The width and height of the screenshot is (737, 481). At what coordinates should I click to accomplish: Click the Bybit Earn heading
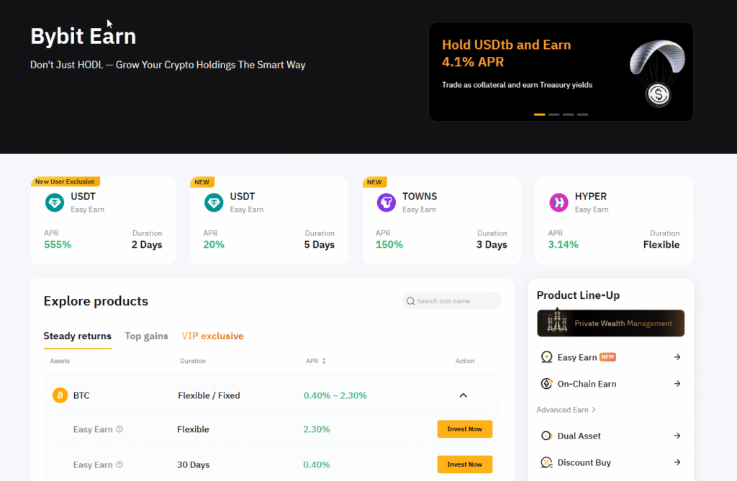click(83, 36)
